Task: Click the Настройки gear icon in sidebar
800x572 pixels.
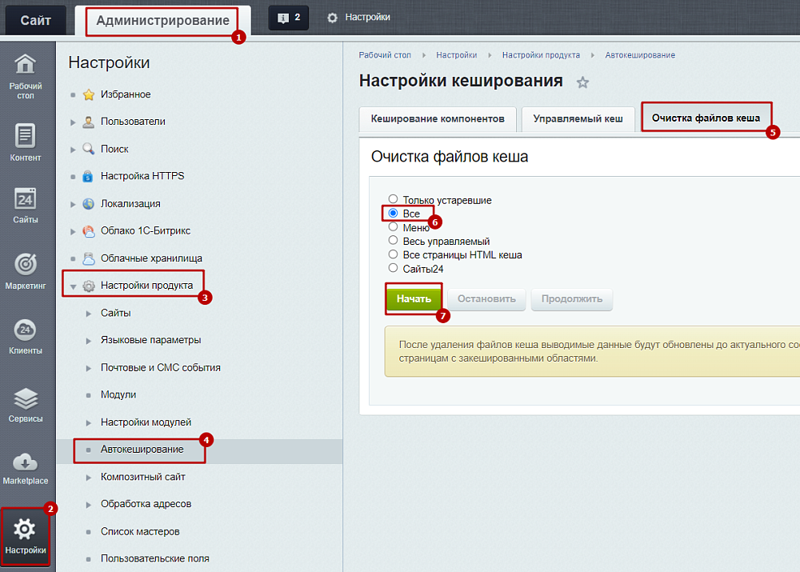Action: click(x=26, y=529)
